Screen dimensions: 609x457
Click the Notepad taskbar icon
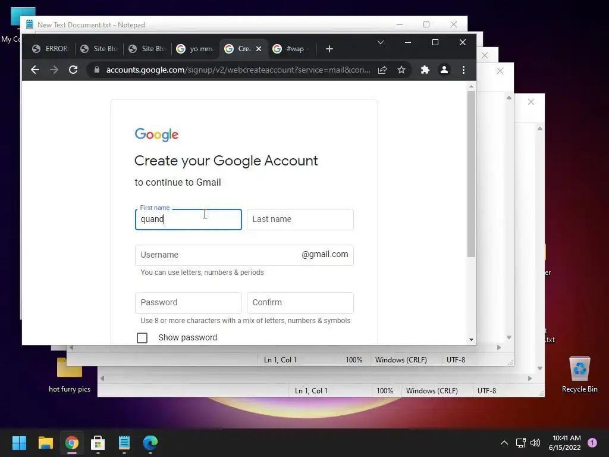(124, 443)
